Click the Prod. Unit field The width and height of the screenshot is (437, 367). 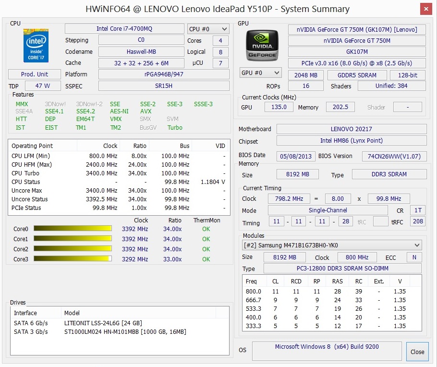click(35, 74)
